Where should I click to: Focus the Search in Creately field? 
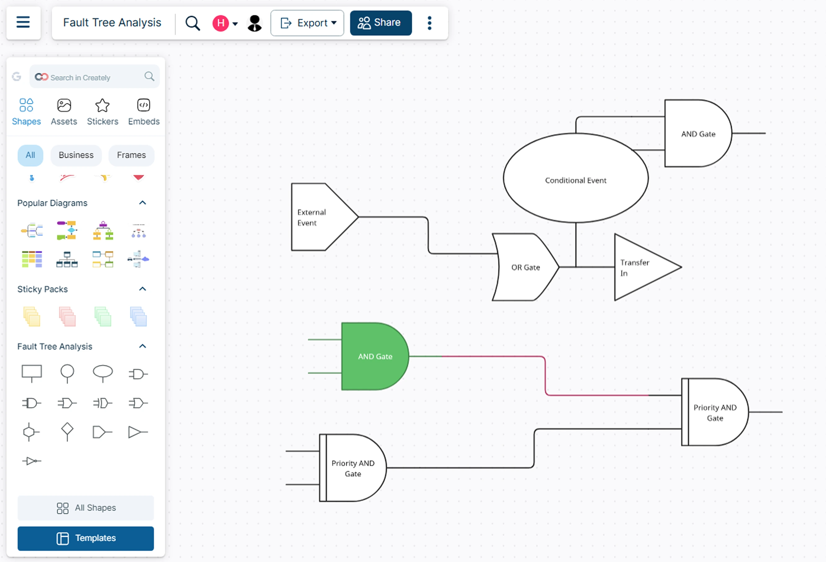[95, 76]
